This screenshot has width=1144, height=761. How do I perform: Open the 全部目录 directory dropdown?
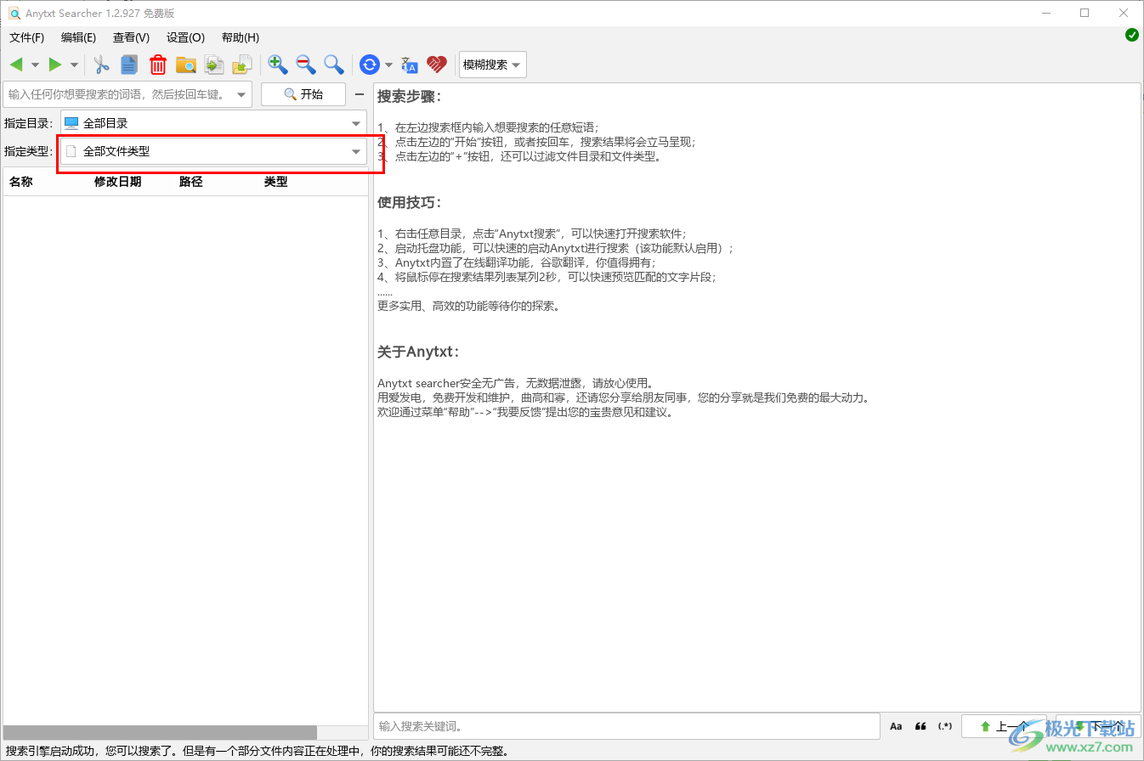(x=213, y=123)
